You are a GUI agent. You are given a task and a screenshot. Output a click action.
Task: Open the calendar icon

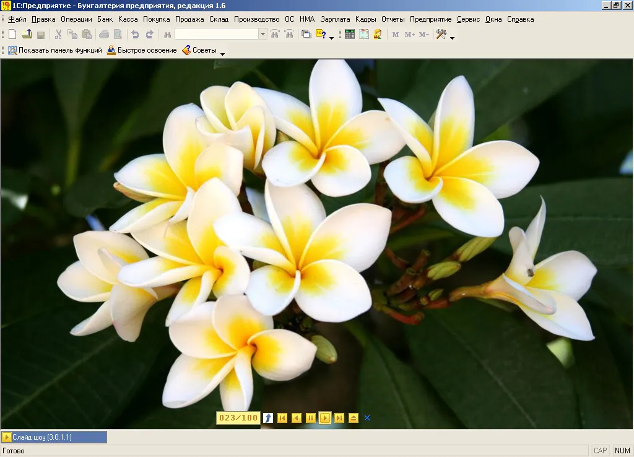[364, 35]
